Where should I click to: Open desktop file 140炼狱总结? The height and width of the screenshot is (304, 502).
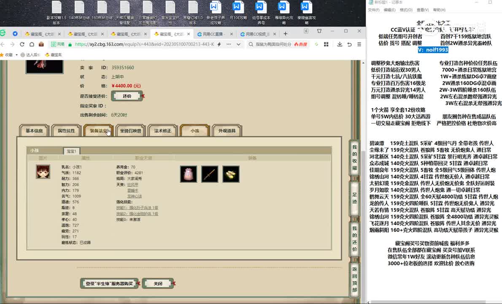coord(79,11)
